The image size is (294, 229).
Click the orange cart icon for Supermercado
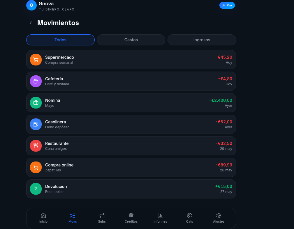tap(36, 60)
